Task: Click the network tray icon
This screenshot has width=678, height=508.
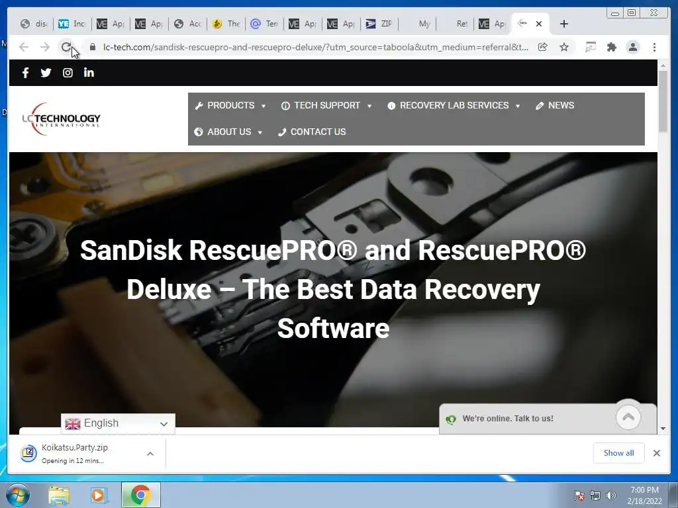Action: (595, 495)
